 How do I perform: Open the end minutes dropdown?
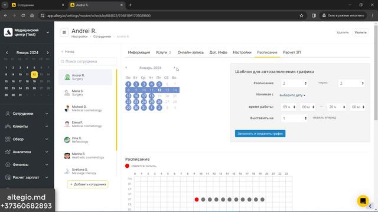coord(357,107)
